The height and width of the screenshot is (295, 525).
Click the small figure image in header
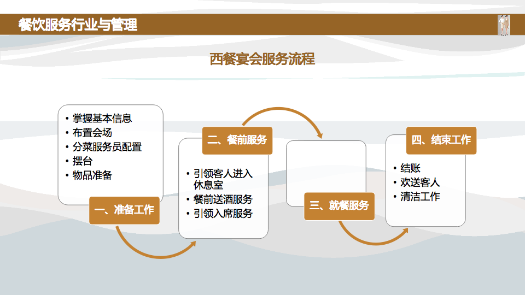504,25
